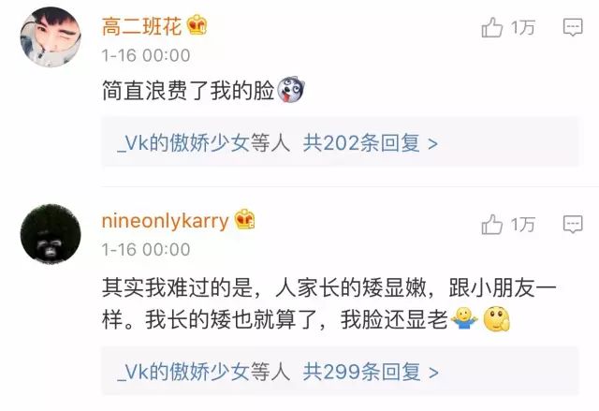Reply to nineonlykarry's comment via speech bubble

[573, 224]
